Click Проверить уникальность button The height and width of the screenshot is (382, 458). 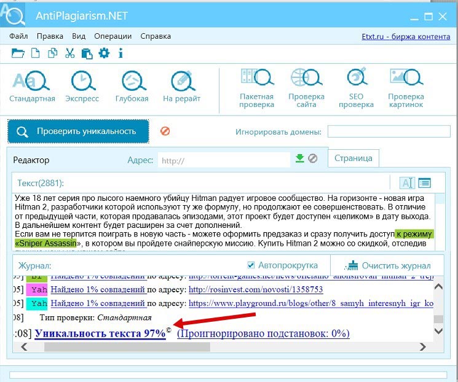pos(78,131)
